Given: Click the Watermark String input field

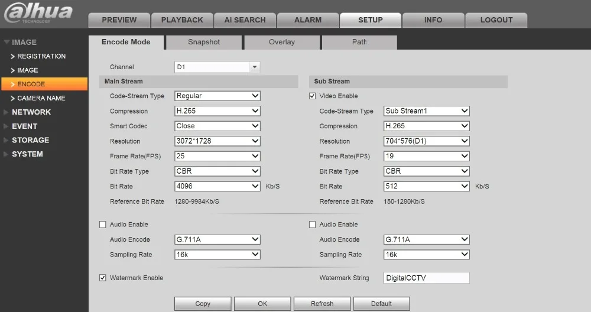Looking at the screenshot, I should (427, 278).
